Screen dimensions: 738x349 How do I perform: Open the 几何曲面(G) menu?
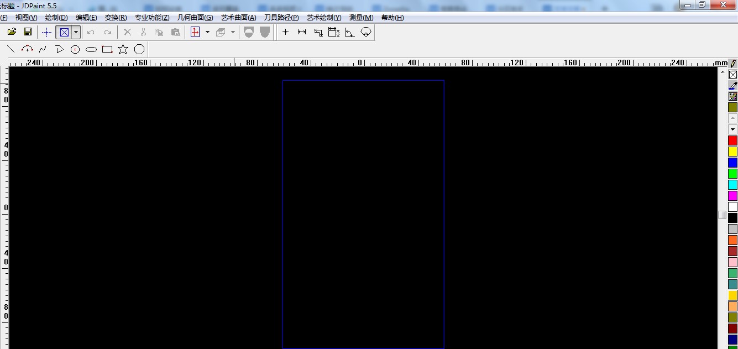[x=195, y=17]
